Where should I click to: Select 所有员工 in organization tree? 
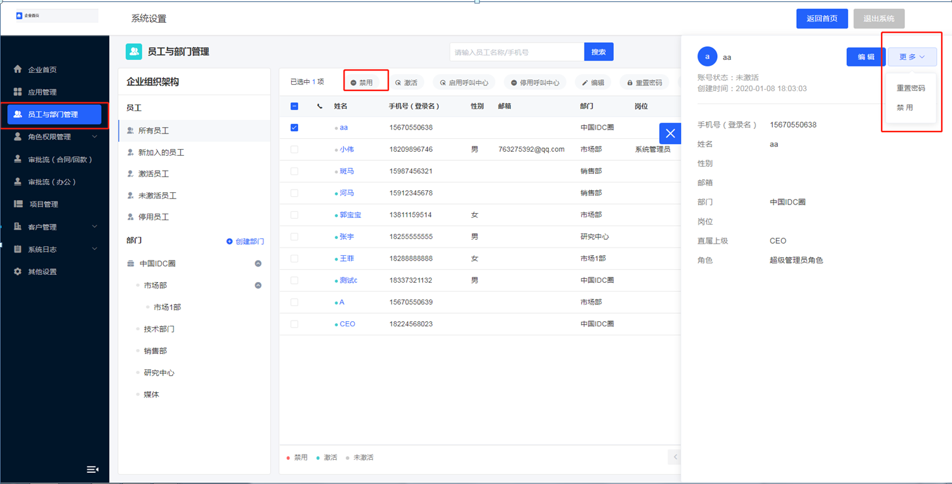[x=194, y=131]
